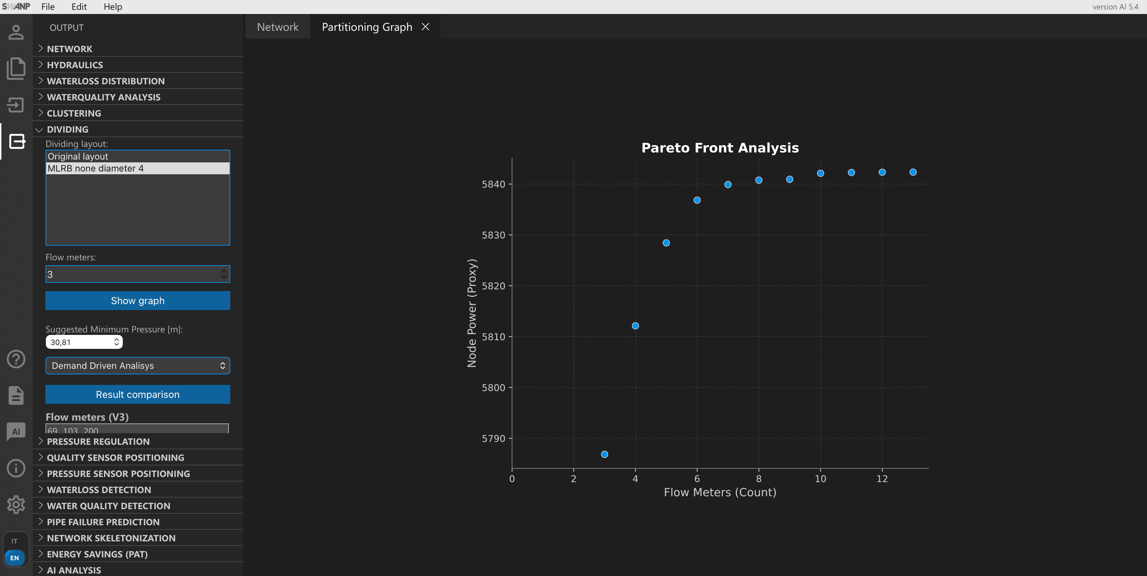Expand PRESSURE SENSOR POSITIONING section
Screen dimensions: 1147x576
138,473
